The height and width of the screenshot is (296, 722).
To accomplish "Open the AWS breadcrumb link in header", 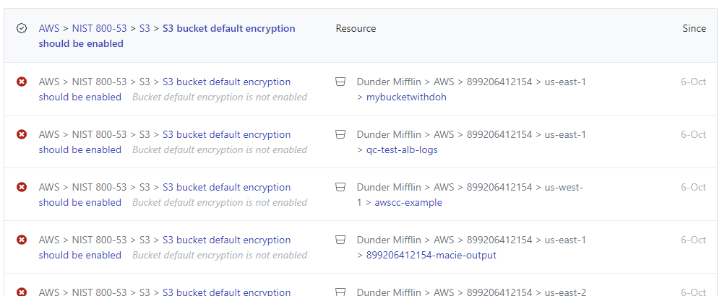I will click(49, 28).
